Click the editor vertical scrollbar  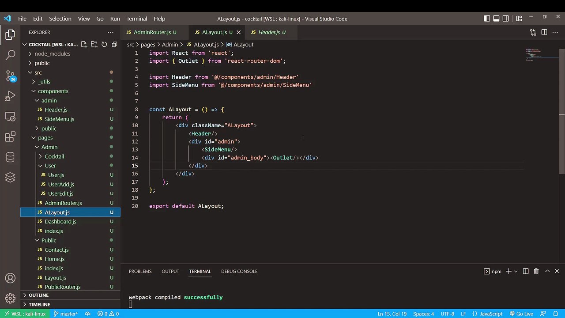[x=562, y=110]
